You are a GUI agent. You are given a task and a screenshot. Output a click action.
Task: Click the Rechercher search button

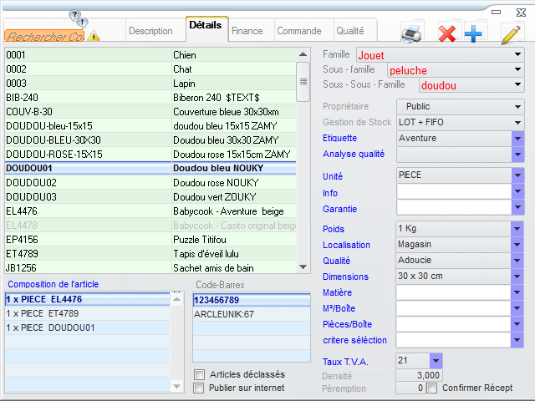44,36
